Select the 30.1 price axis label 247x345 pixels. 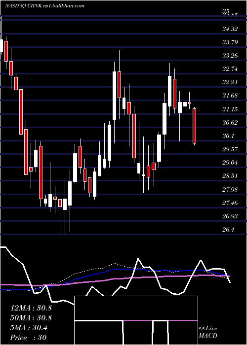click(x=228, y=136)
